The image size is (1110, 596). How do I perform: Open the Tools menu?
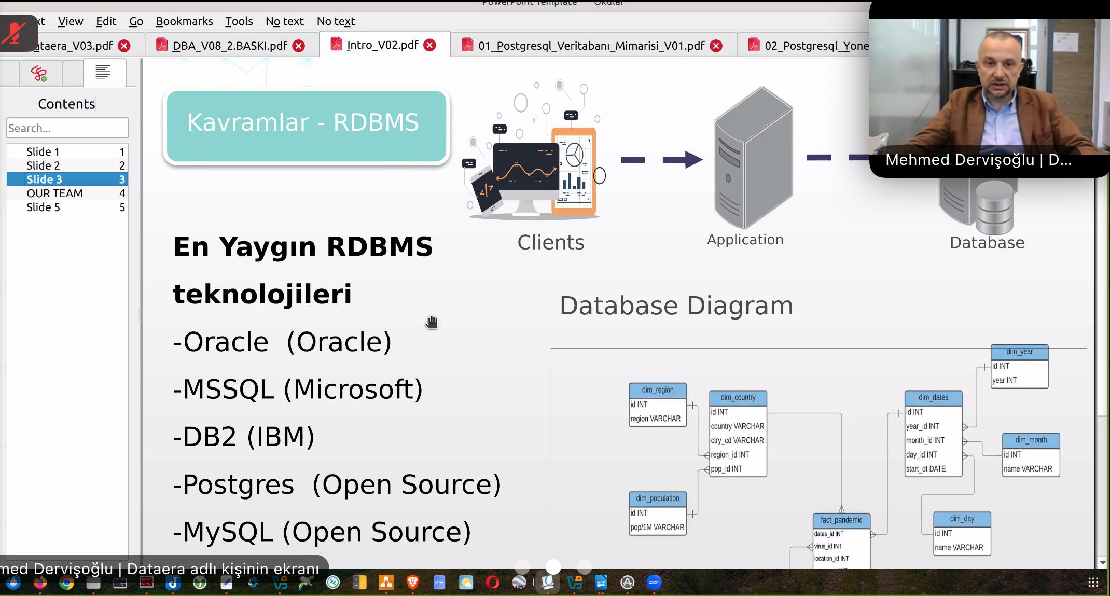(x=239, y=21)
